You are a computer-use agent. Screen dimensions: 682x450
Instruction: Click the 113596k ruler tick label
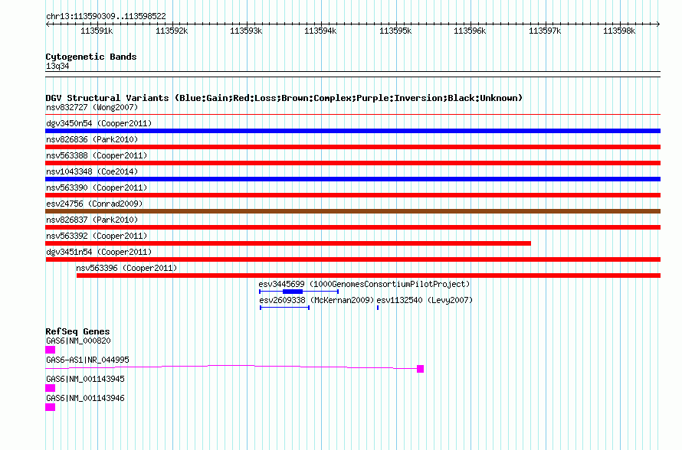point(470,31)
